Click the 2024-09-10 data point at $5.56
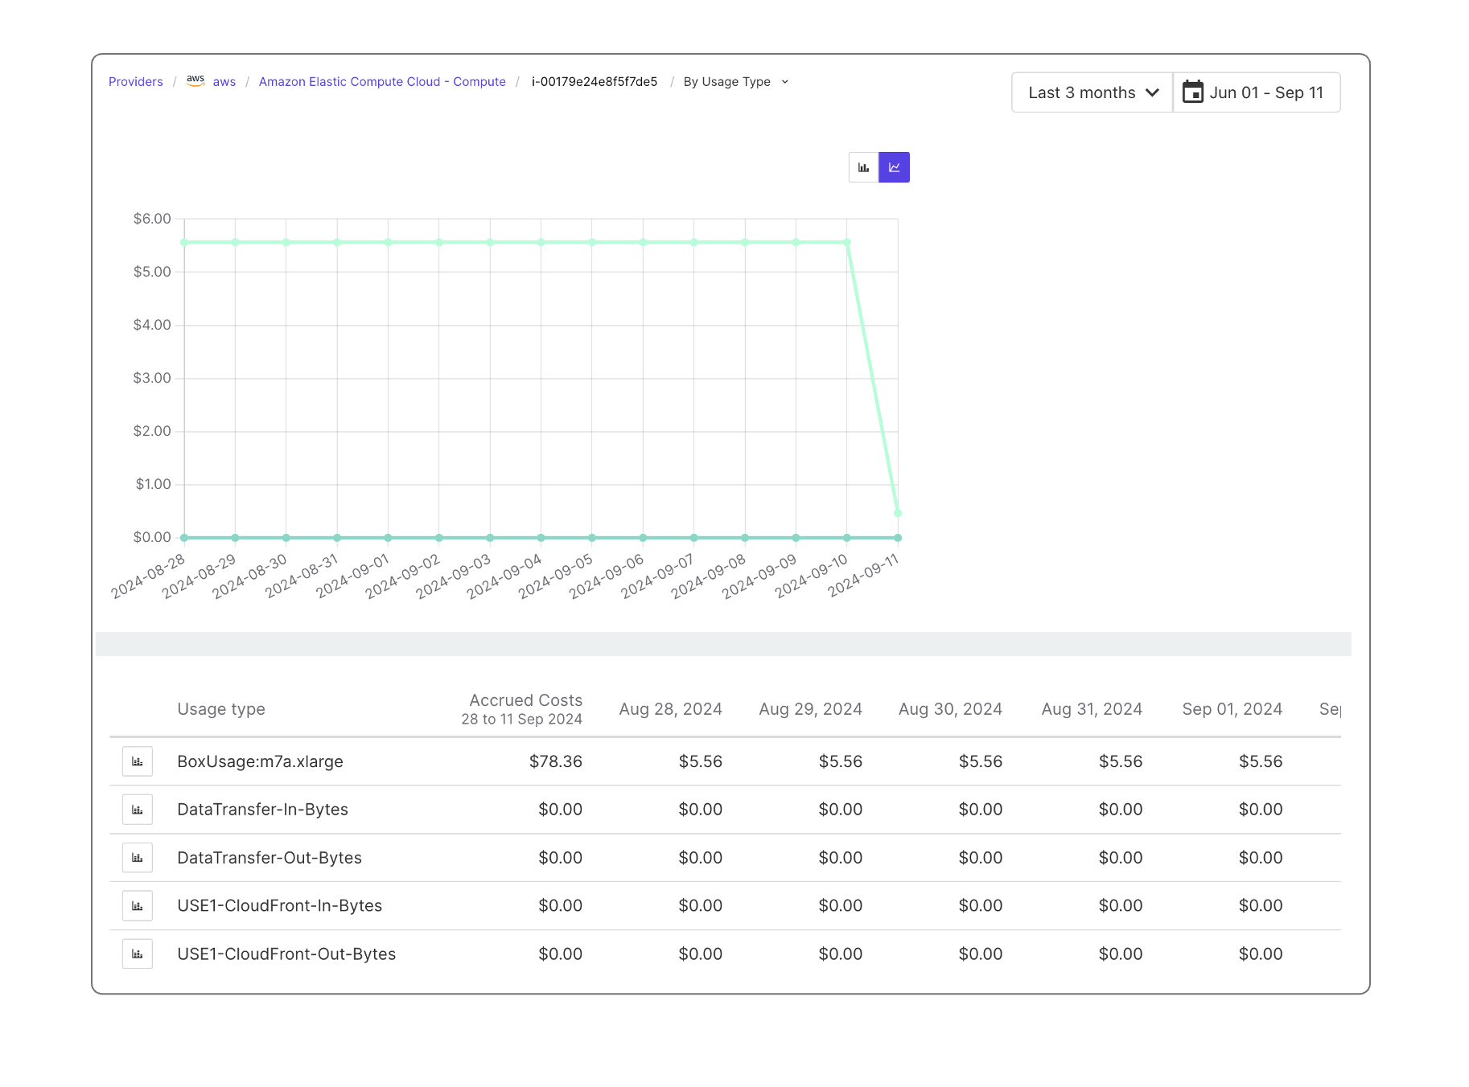1469x1087 pixels. [846, 242]
